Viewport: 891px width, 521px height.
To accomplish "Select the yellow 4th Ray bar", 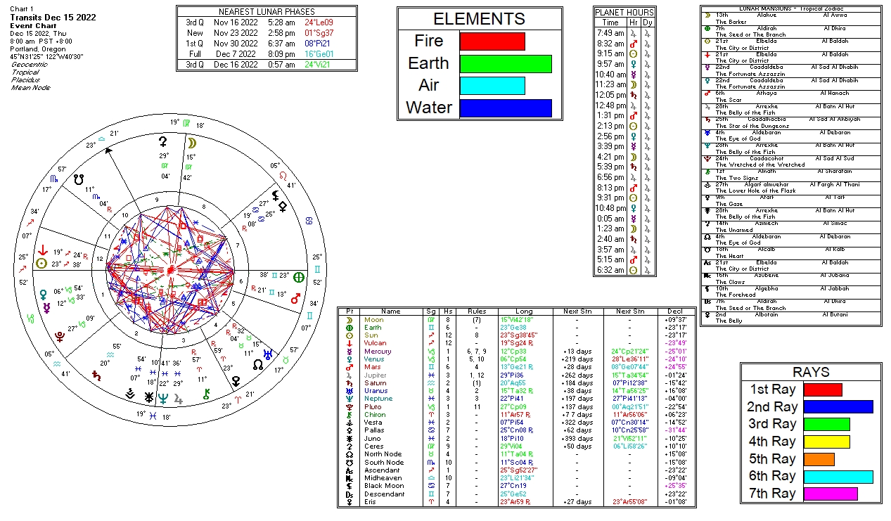I will 827,442.
